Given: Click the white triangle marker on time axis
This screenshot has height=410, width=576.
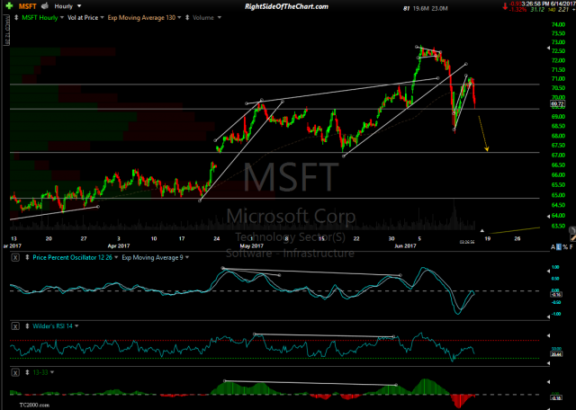Looking at the screenshot, I should tap(482, 231).
